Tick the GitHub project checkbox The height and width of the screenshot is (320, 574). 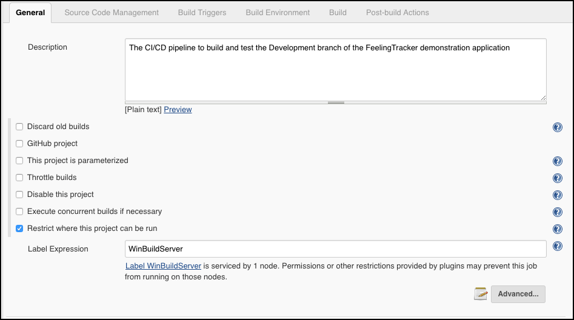tap(19, 144)
